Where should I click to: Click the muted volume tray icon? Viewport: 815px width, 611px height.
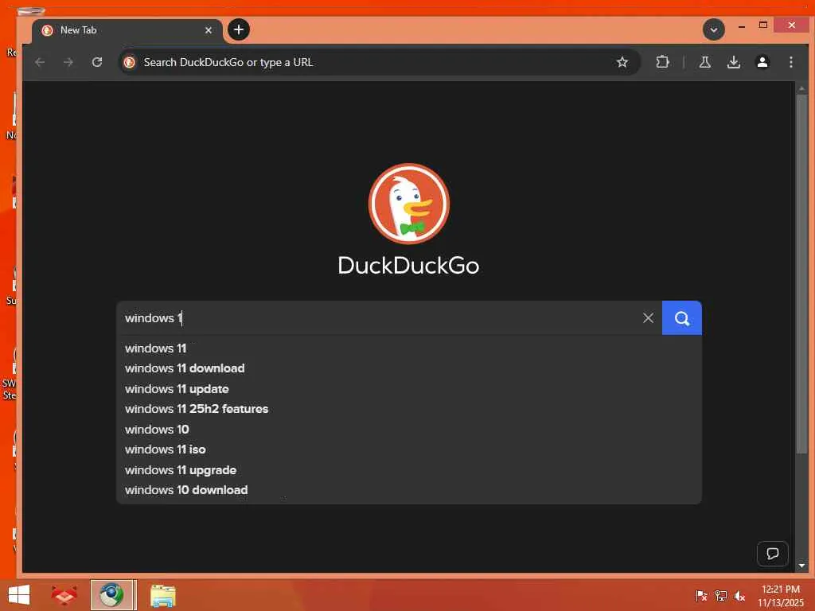pyautogui.click(x=739, y=595)
